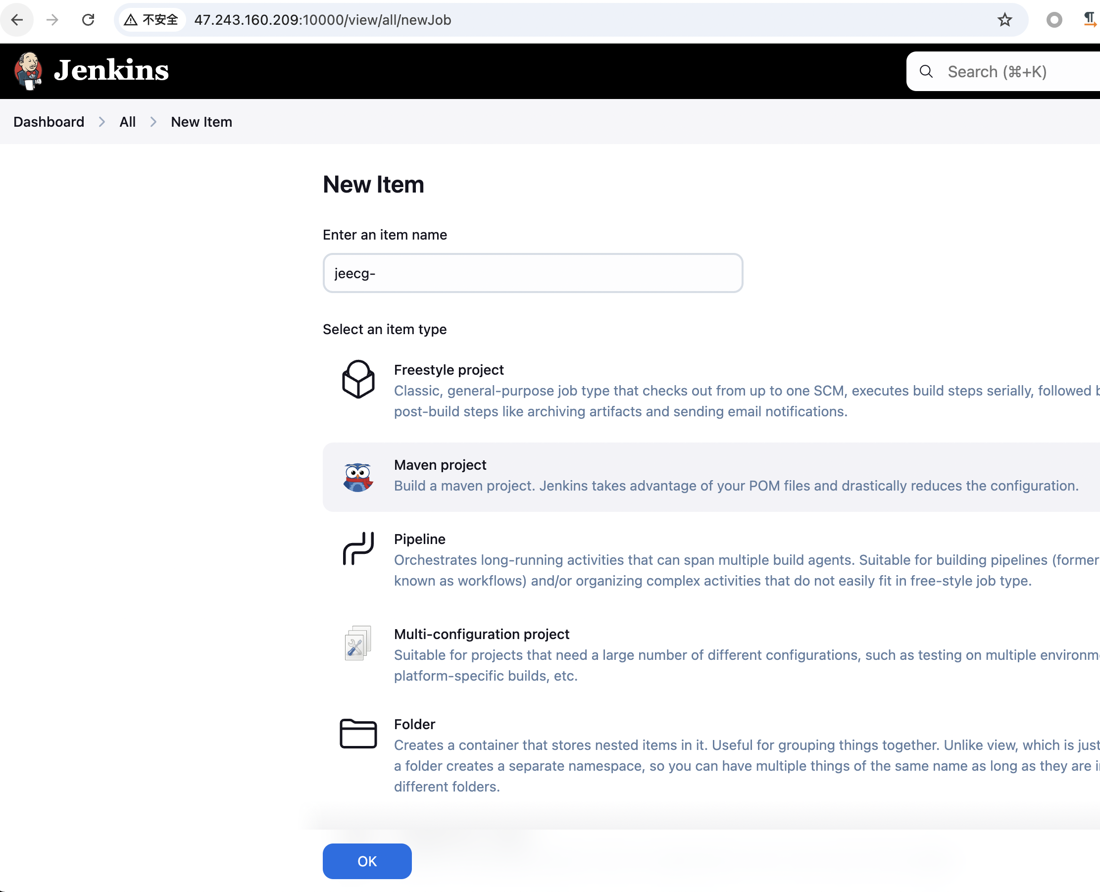Open the chevron after All breadcrumb
The height and width of the screenshot is (892, 1100).
(x=152, y=122)
